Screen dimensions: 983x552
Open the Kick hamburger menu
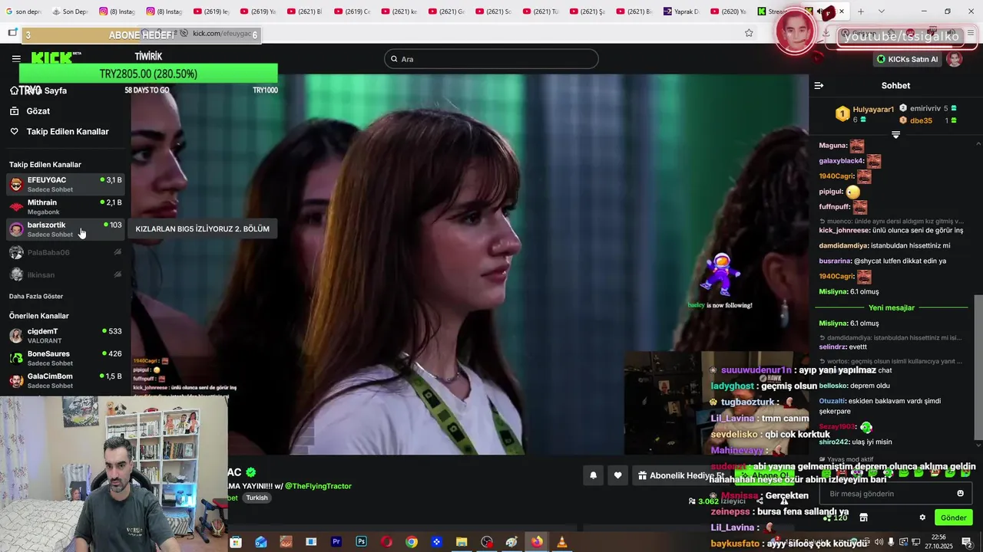coord(16,58)
